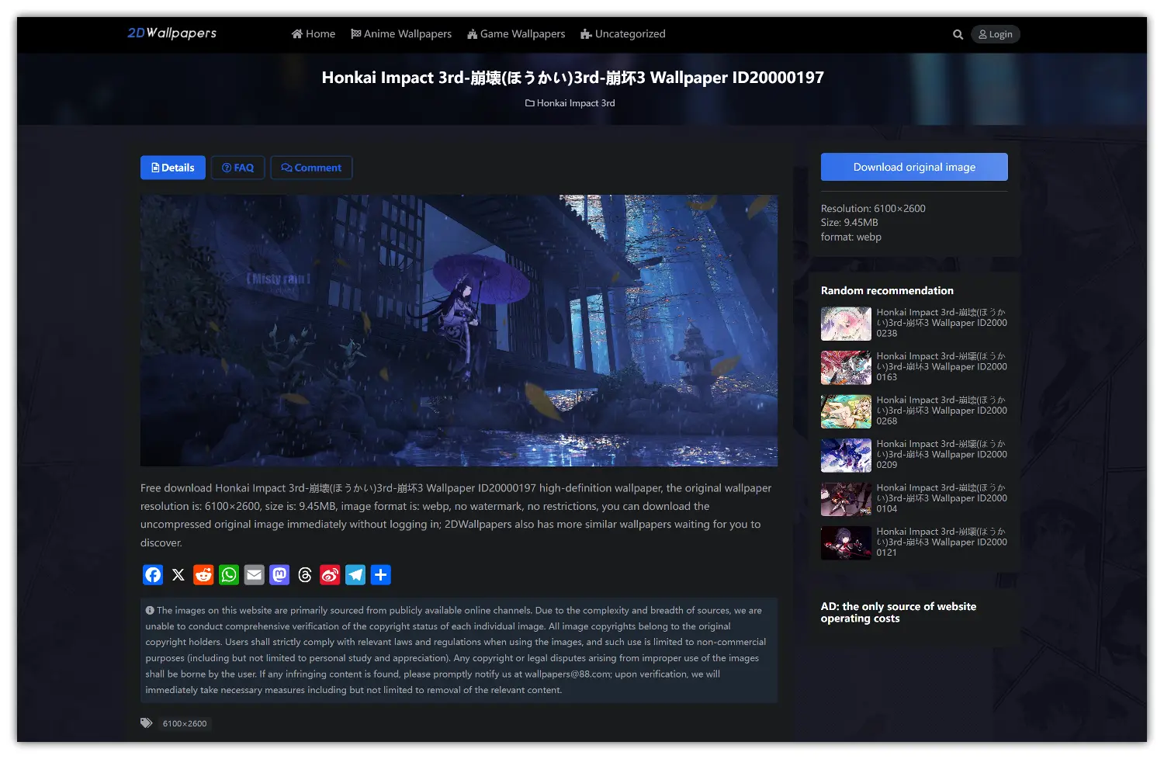Share wallpaper on Mastodon
The width and height of the screenshot is (1164, 759).
(x=279, y=575)
